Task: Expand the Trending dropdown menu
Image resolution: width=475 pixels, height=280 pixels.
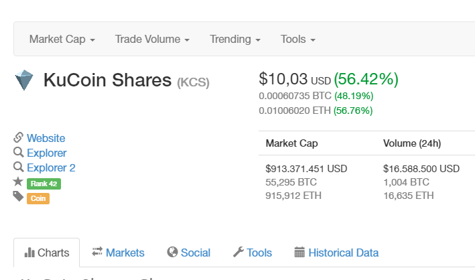Action: pyautogui.click(x=234, y=40)
